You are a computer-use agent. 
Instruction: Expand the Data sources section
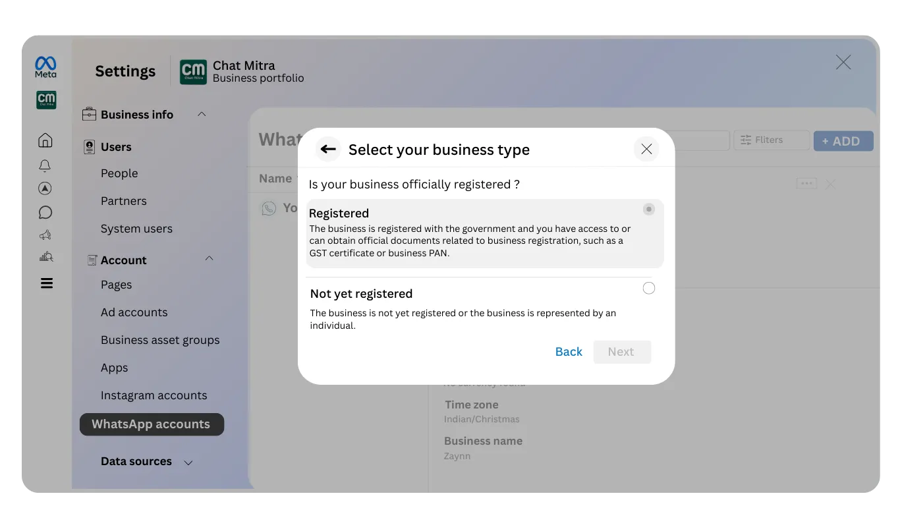(188, 462)
